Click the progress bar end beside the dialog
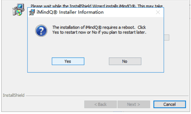This screenshot has height=114, width=191. tap(167, 37)
